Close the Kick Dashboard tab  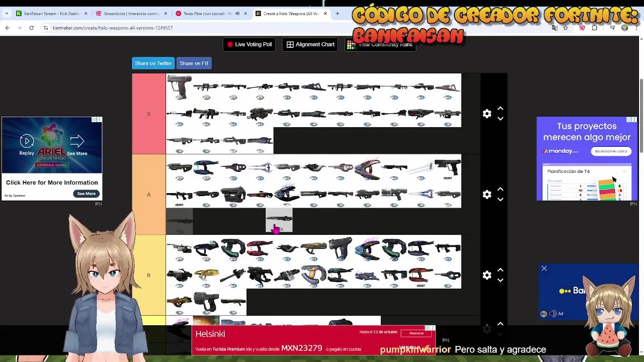click(86, 14)
